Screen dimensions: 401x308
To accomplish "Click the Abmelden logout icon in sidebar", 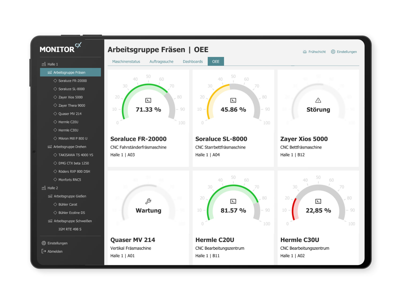I will pyautogui.click(x=44, y=251).
